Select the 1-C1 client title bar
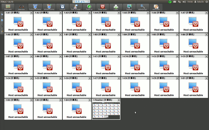Image resolution: width=209 pixels, height=130 pixels. pos(106,57)
